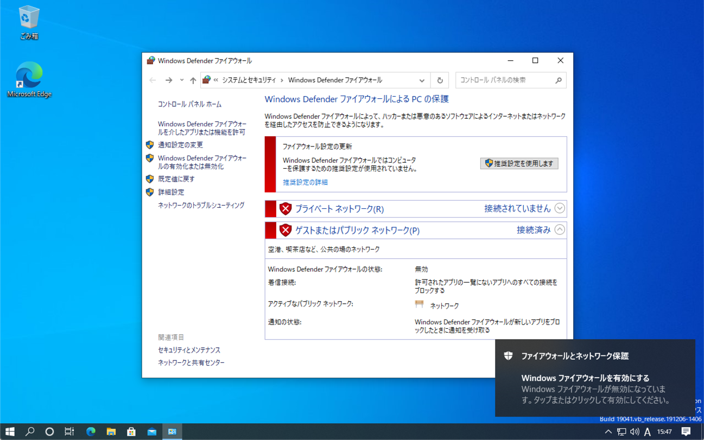
Task: Click the ネットワーク bench icon
Action: coord(420,305)
